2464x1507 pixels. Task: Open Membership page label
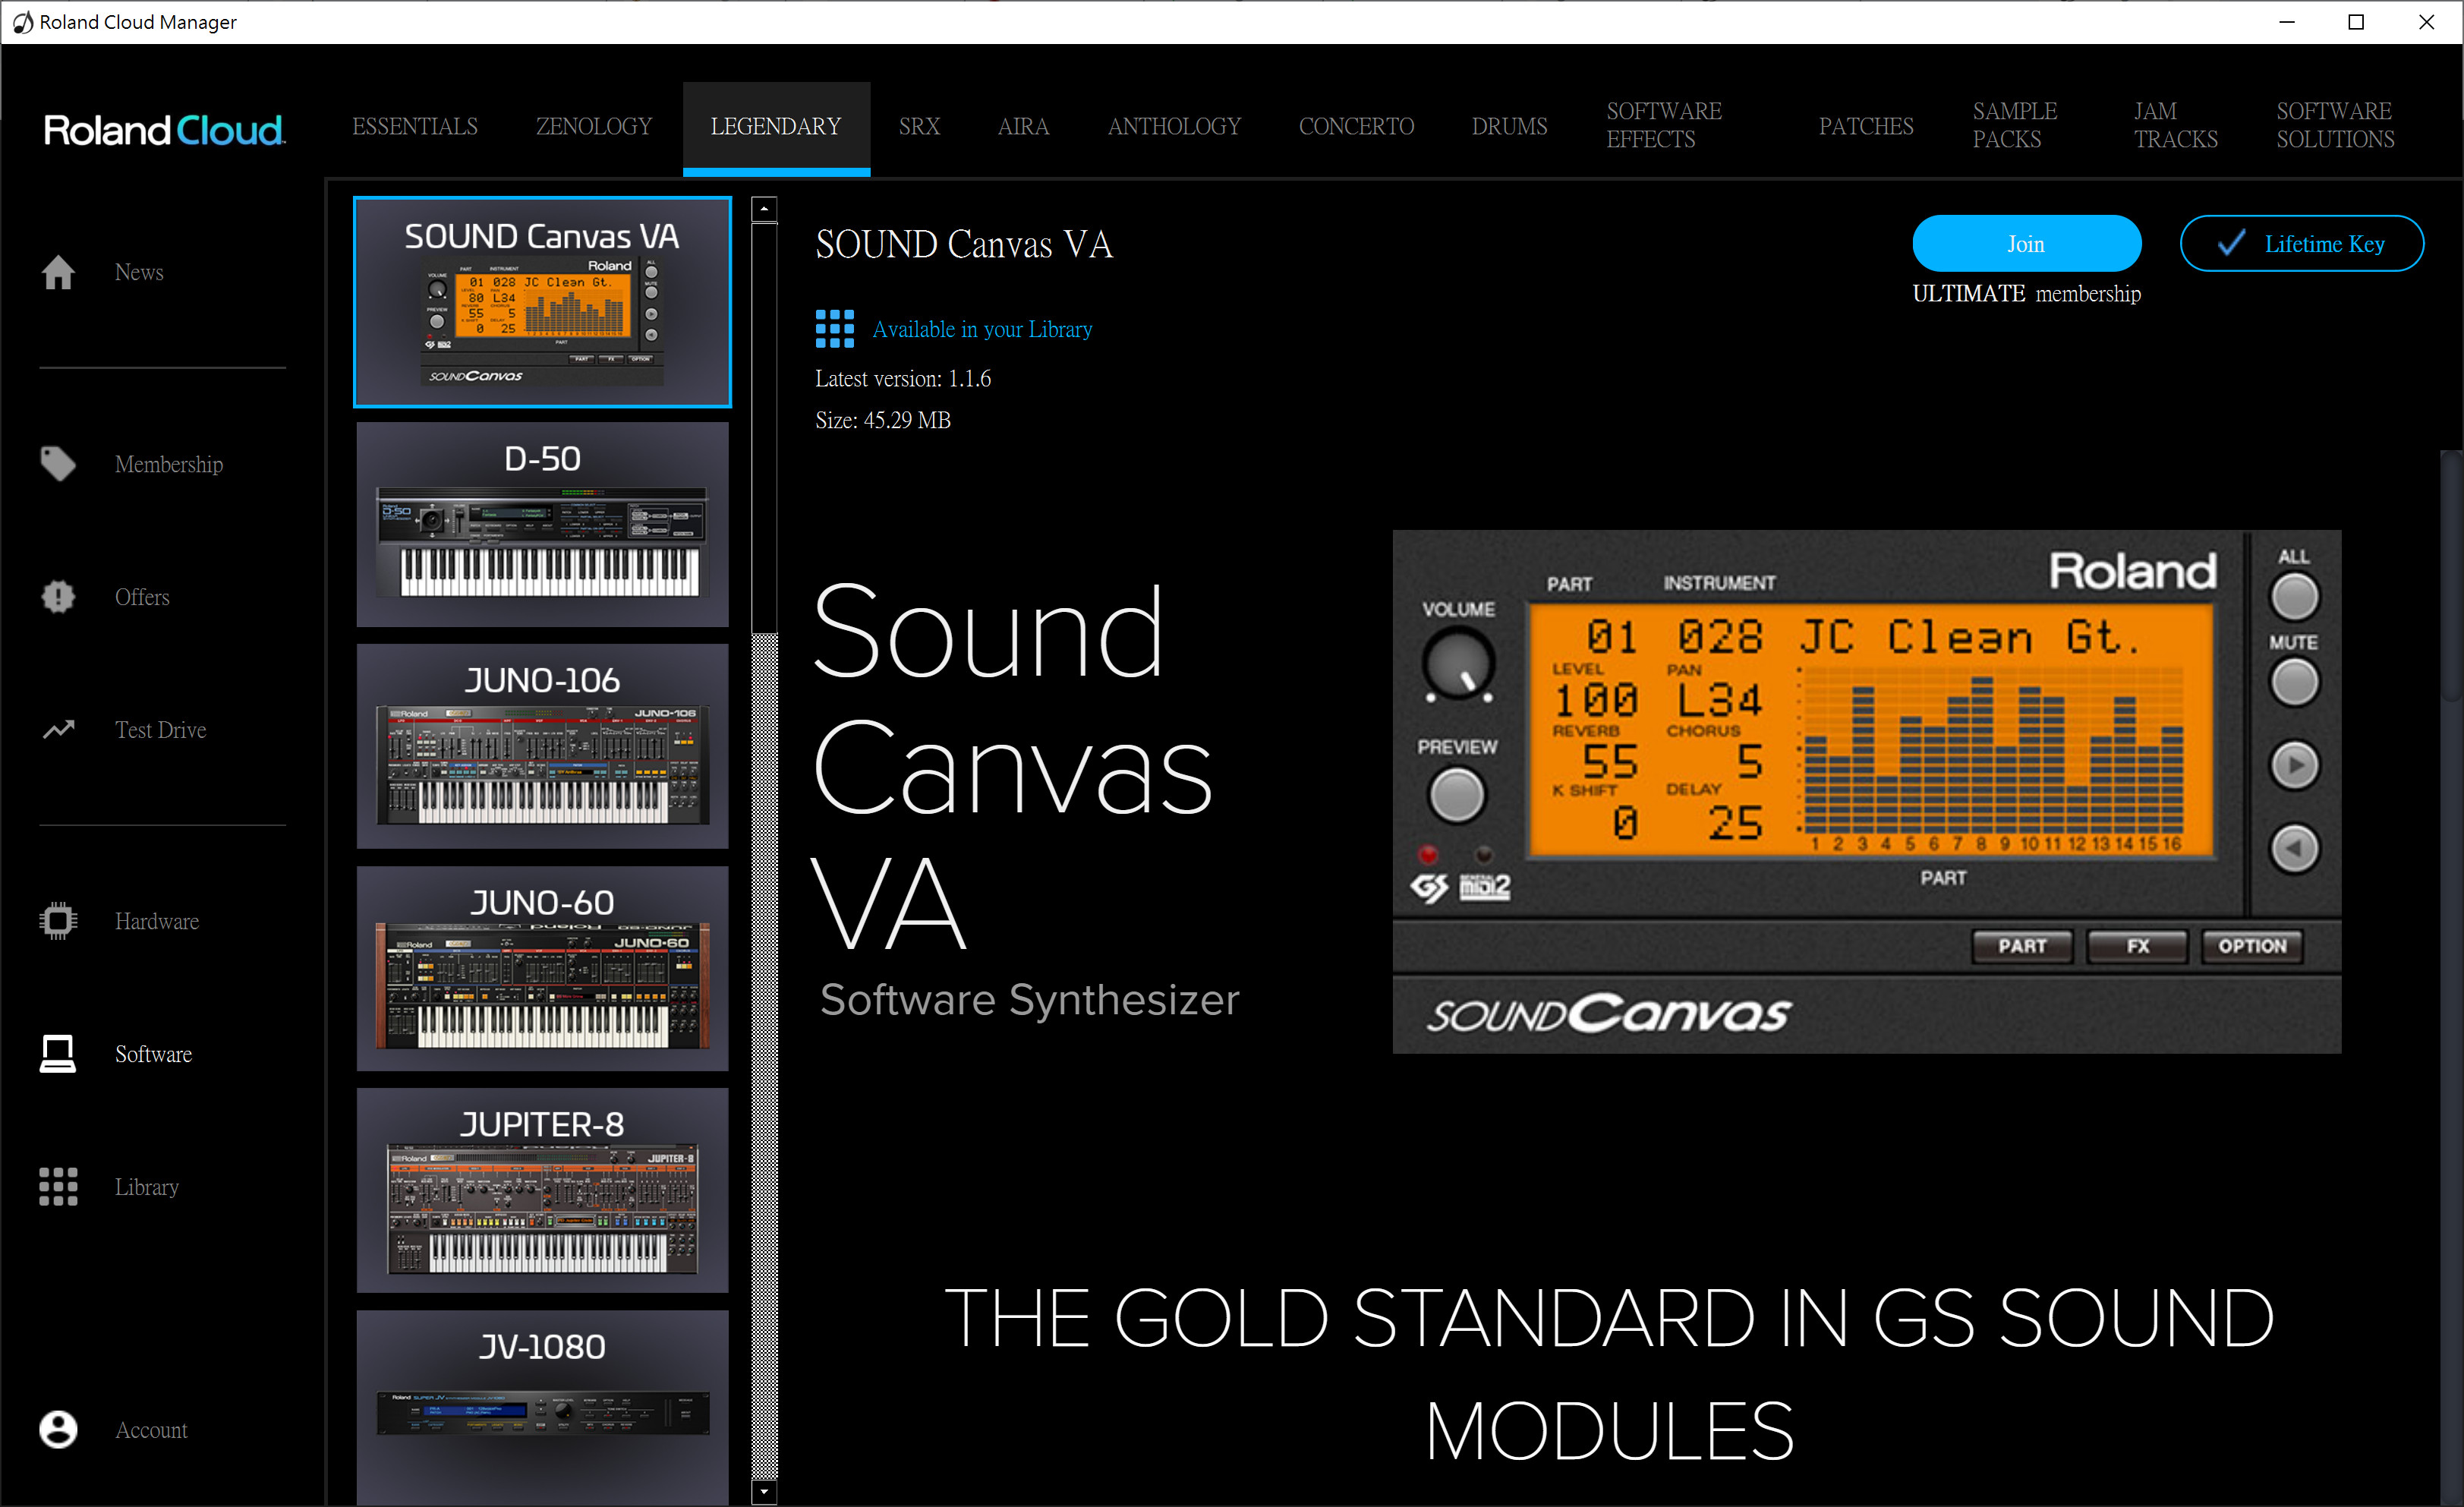pos(169,464)
